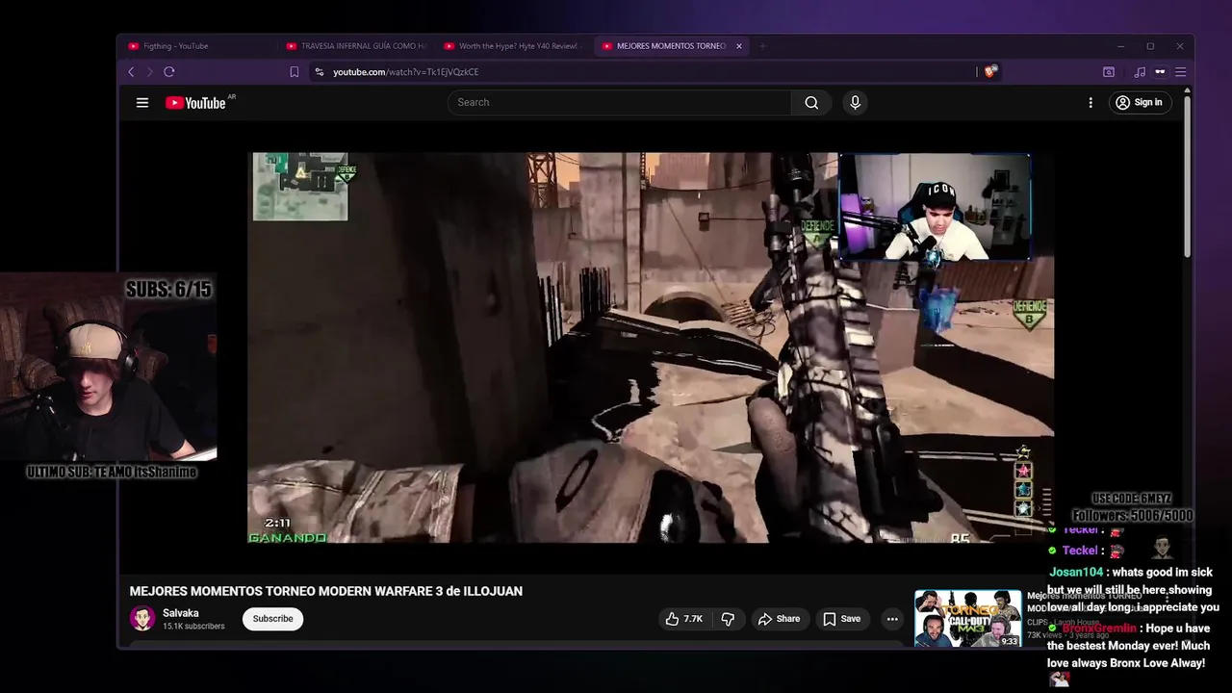The width and height of the screenshot is (1232, 693).
Task: Save the video to a playlist
Action: (841, 619)
